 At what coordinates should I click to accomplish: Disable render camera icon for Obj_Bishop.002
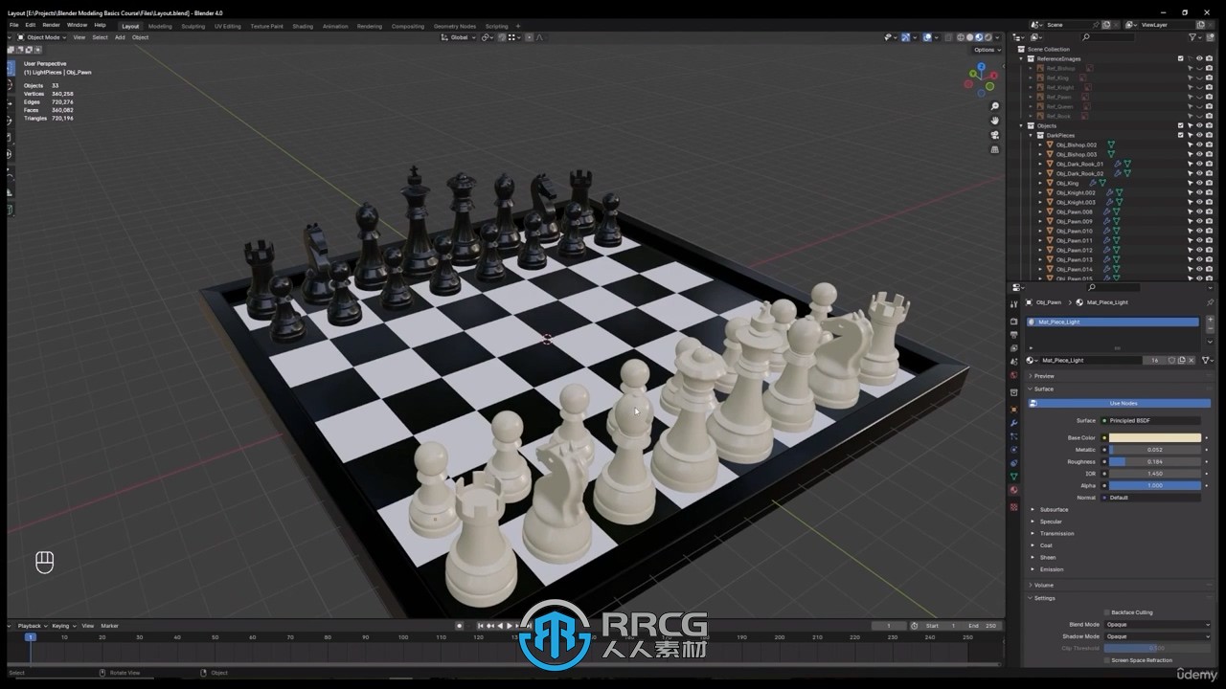point(1209,144)
